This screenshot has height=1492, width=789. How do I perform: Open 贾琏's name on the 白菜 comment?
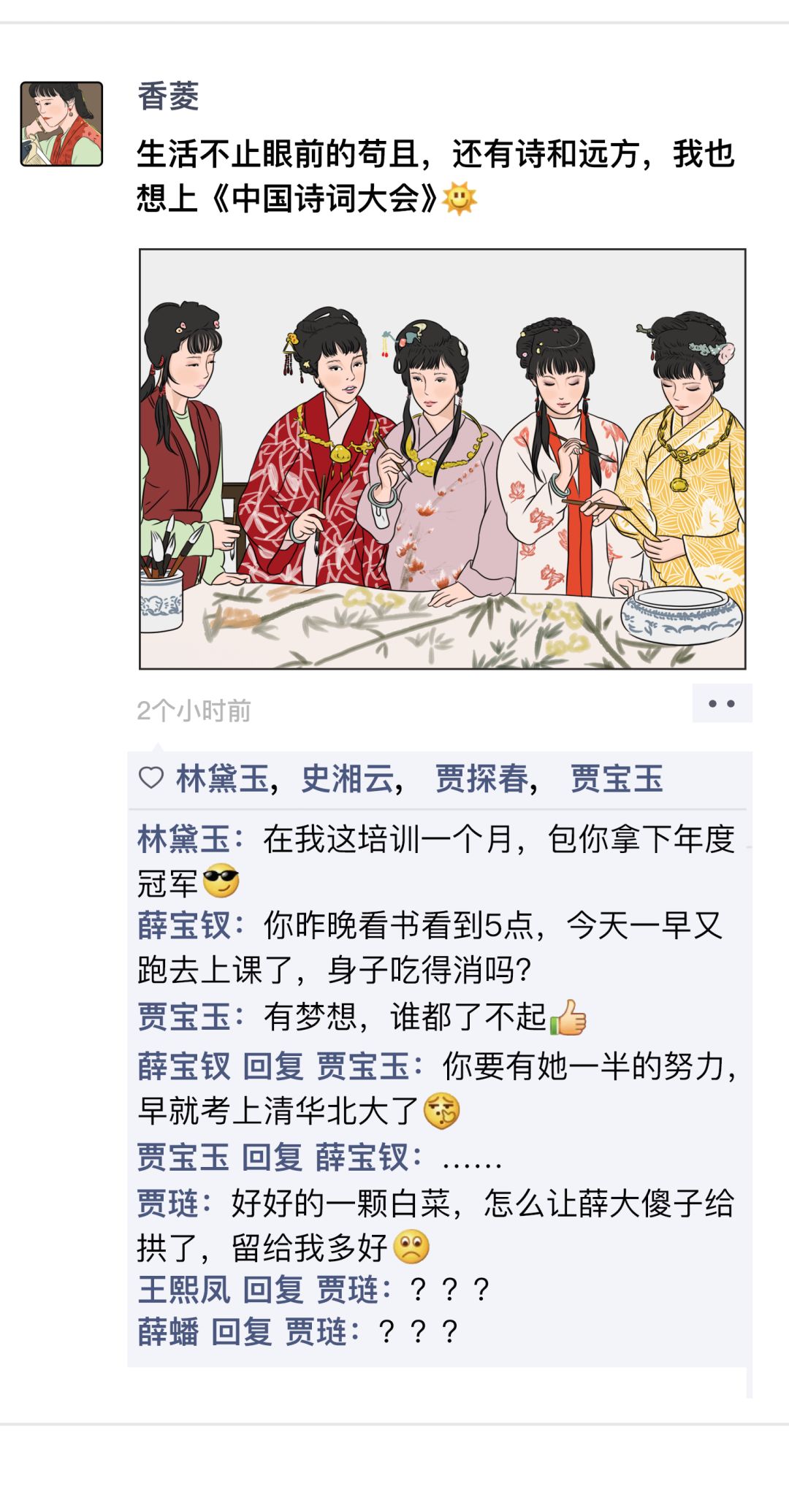click(x=168, y=1204)
